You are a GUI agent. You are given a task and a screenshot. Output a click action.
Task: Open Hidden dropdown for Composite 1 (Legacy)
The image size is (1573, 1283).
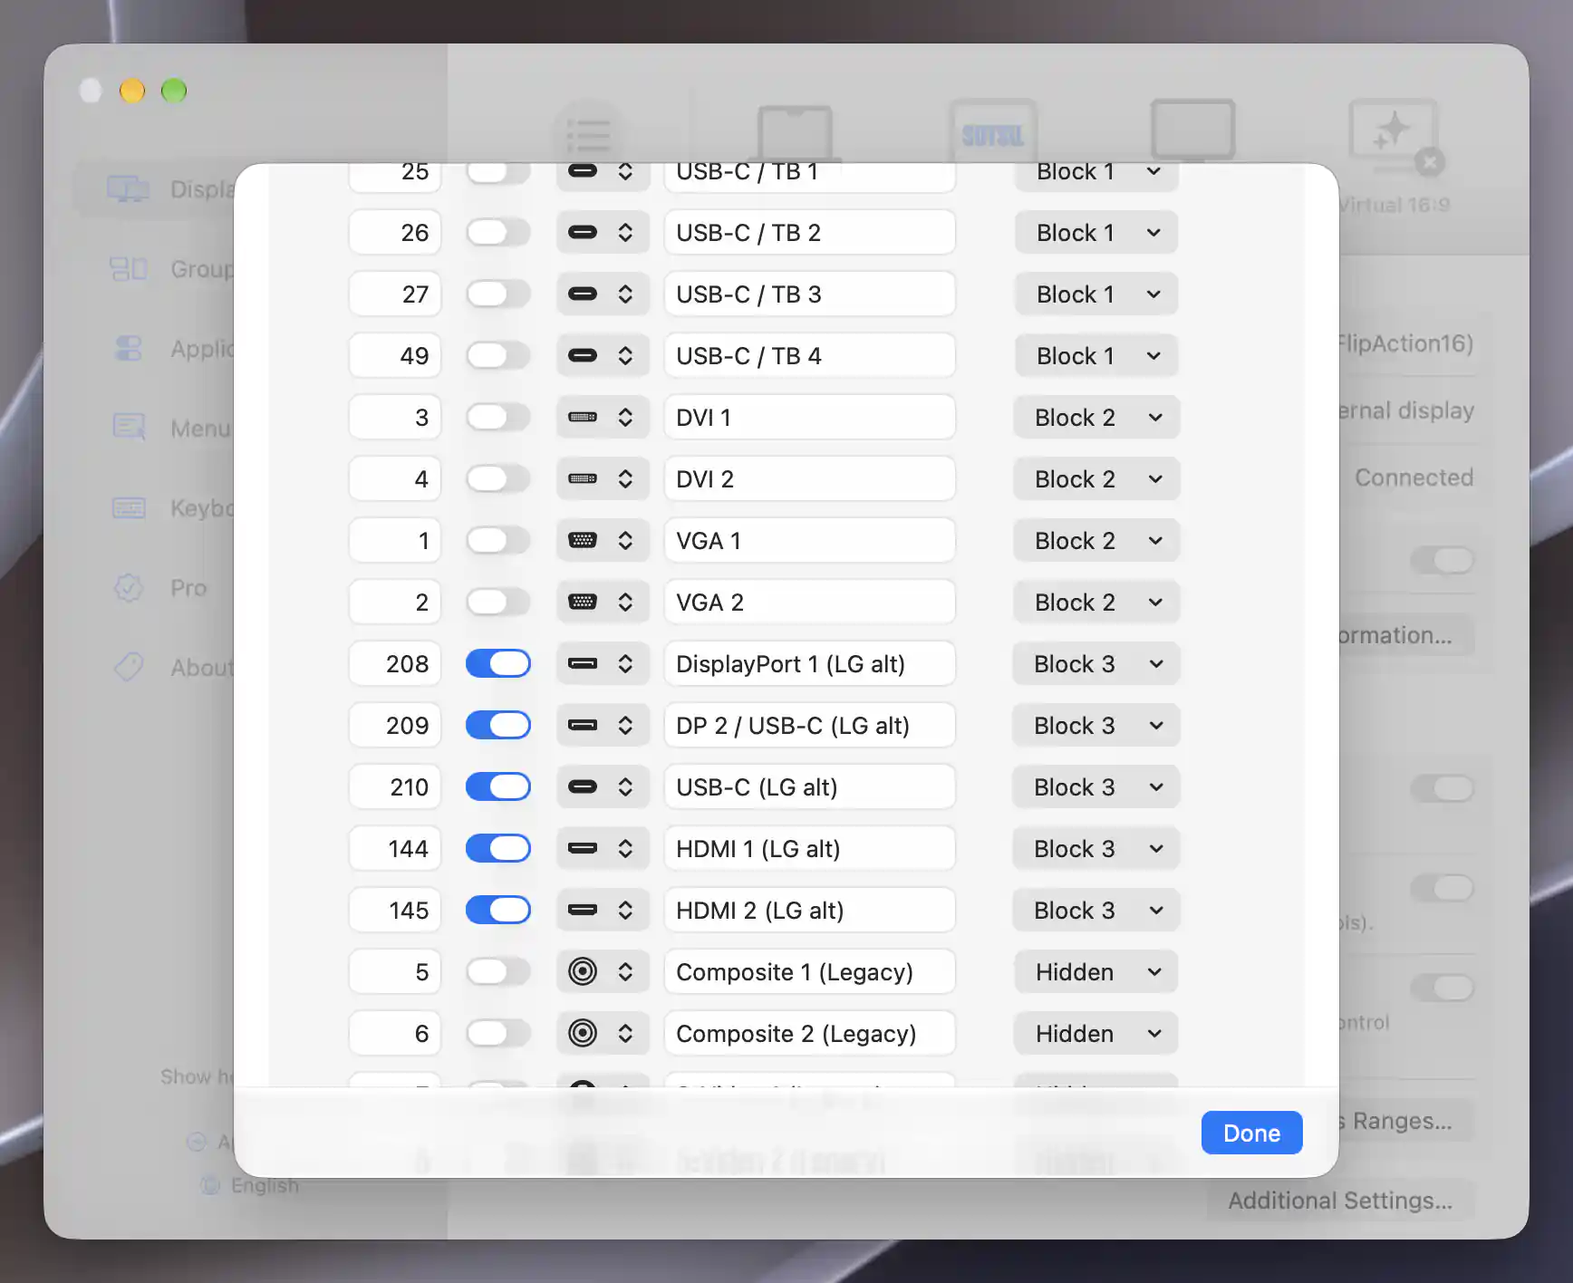pos(1096,972)
